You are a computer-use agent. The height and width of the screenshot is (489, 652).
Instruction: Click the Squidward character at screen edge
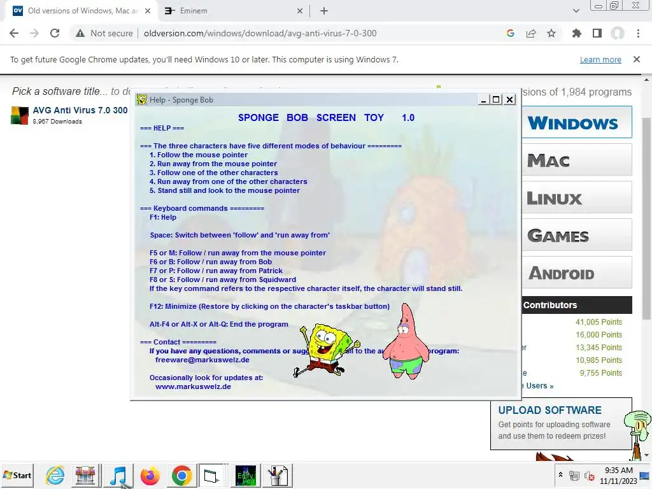pyautogui.click(x=639, y=434)
